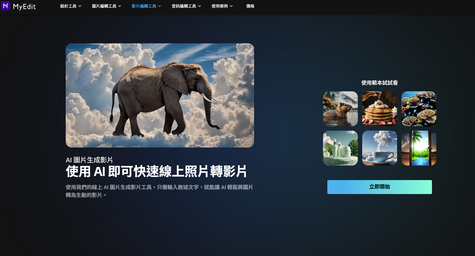Choose the teacup with cloud sample

[x=379, y=148]
